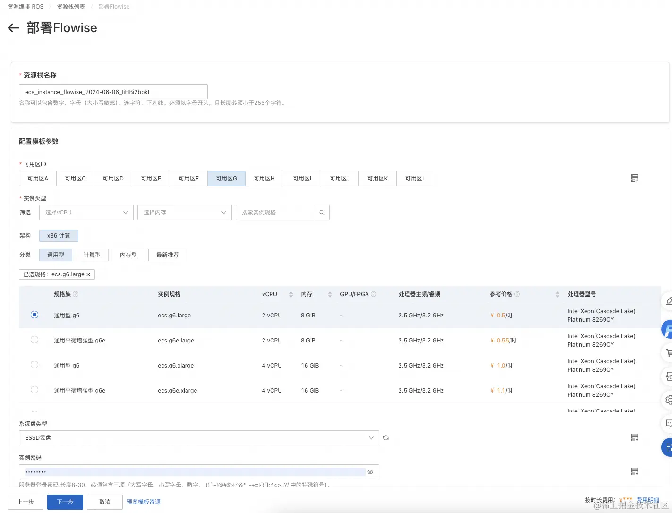Select availability zone 可用区F
Screen dimensions: 672x513
pos(189,179)
